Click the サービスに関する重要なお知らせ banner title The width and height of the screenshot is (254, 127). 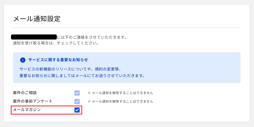58,60
